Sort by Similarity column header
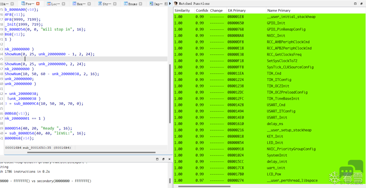The image size is (366, 188). pos(184,11)
